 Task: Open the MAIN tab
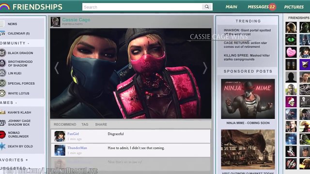231,7
